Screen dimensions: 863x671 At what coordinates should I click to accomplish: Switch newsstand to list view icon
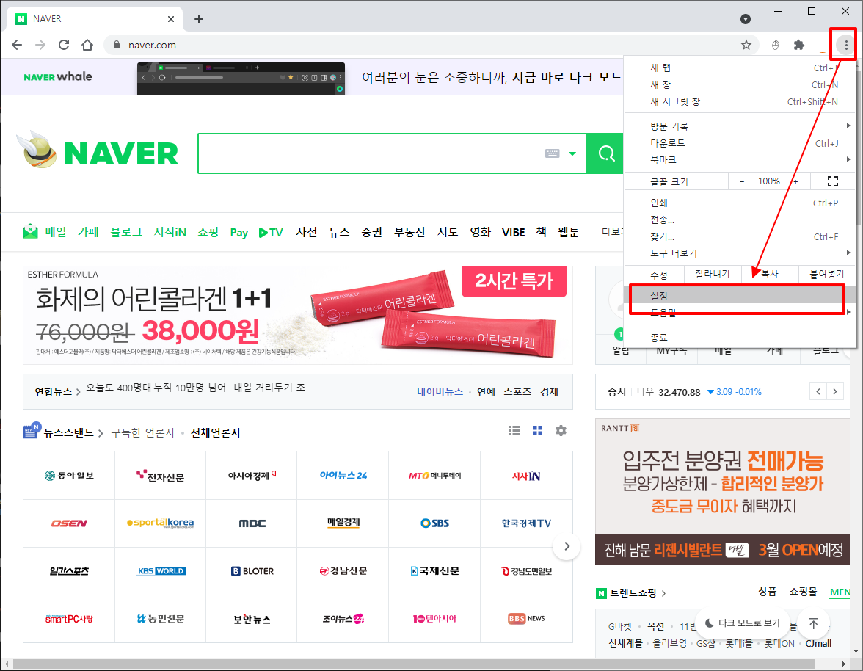[x=514, y=430]
